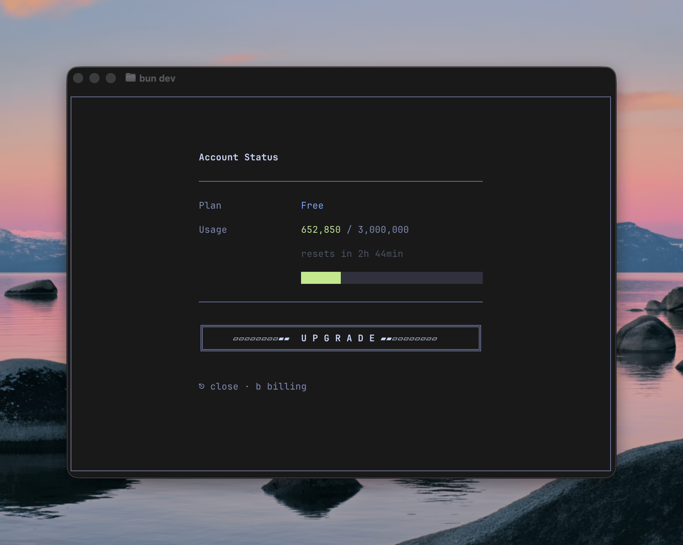Click the zoom window traffic light button

click(111, 78)
